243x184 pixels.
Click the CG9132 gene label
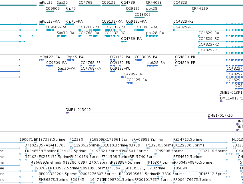pos(109,3)
